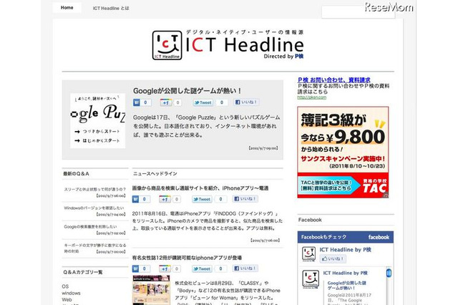Open the Google謎ゲーム article headline
The height and width of the screenshot is (305, 458).
pyautogui.click(x=187, y=91)
